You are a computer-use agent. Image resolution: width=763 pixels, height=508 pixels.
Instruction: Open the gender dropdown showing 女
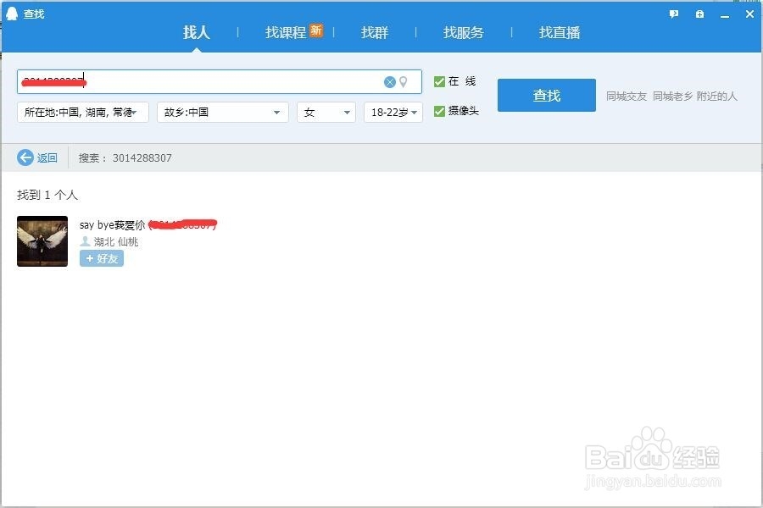tap(326, 112)
